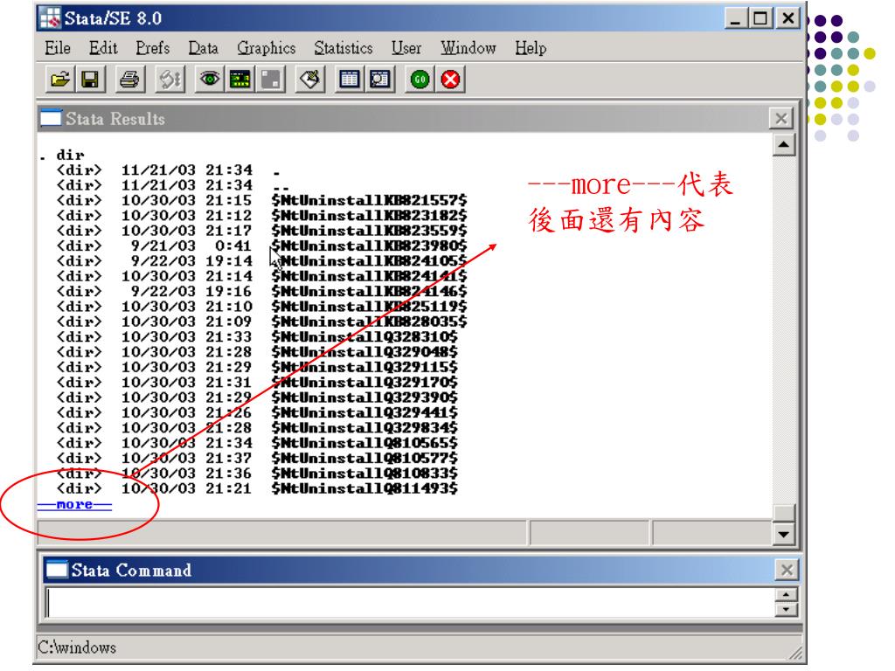
Task: Select the $NtUninstallQ329441$ entry
Action: click(364, 412)
